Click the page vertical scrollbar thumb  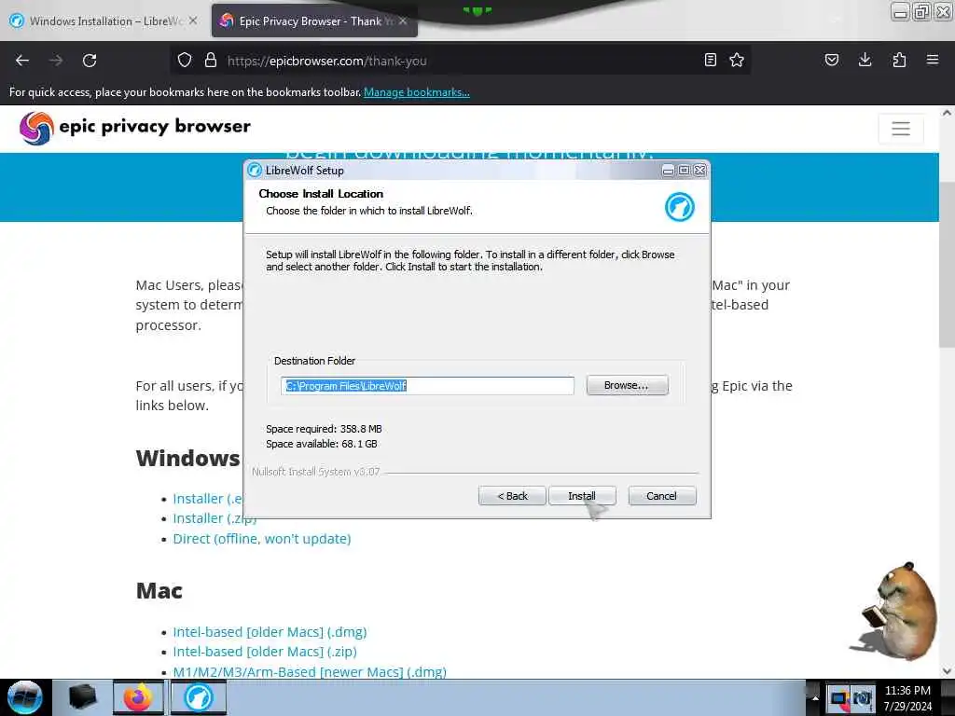947,265
